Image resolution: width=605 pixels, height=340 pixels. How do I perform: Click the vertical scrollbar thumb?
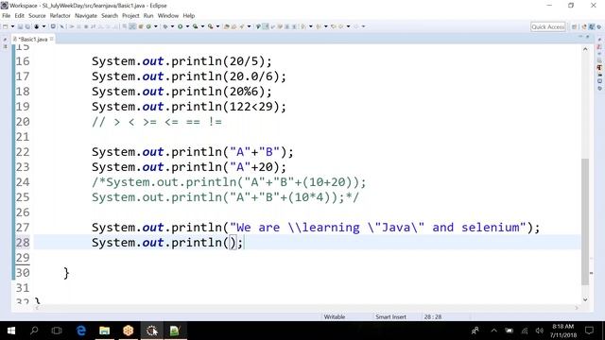coord(585,221)
